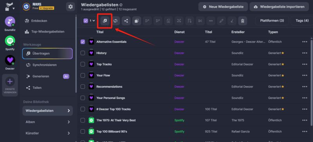Click the trash delete icon in the toolbar
This screenshot has width=313, height=142.
(243, 21)
